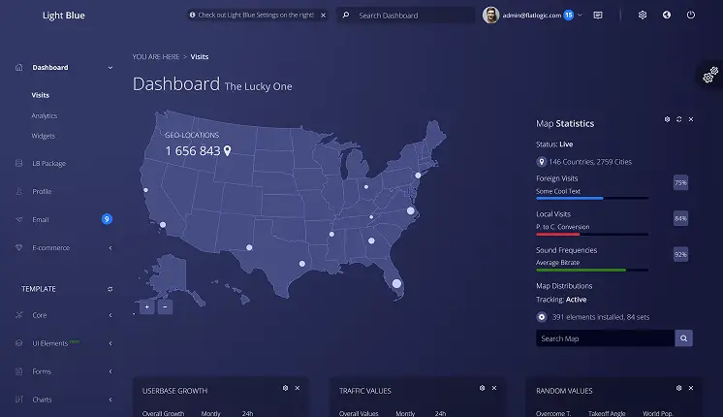Go to Widgets page in sidebar

[44, 136]
